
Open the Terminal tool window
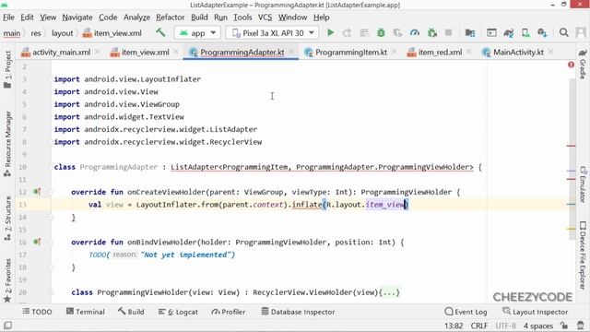click(x=86, y=312)
